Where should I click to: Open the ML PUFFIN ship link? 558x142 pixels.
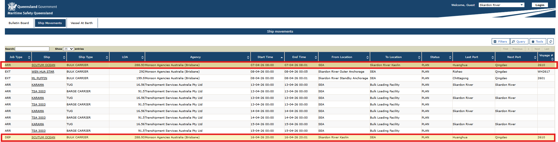point(39,78)
